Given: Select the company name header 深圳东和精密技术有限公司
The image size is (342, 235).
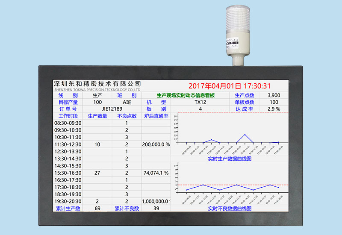Looking at the screenshot, I should [97, 84].
